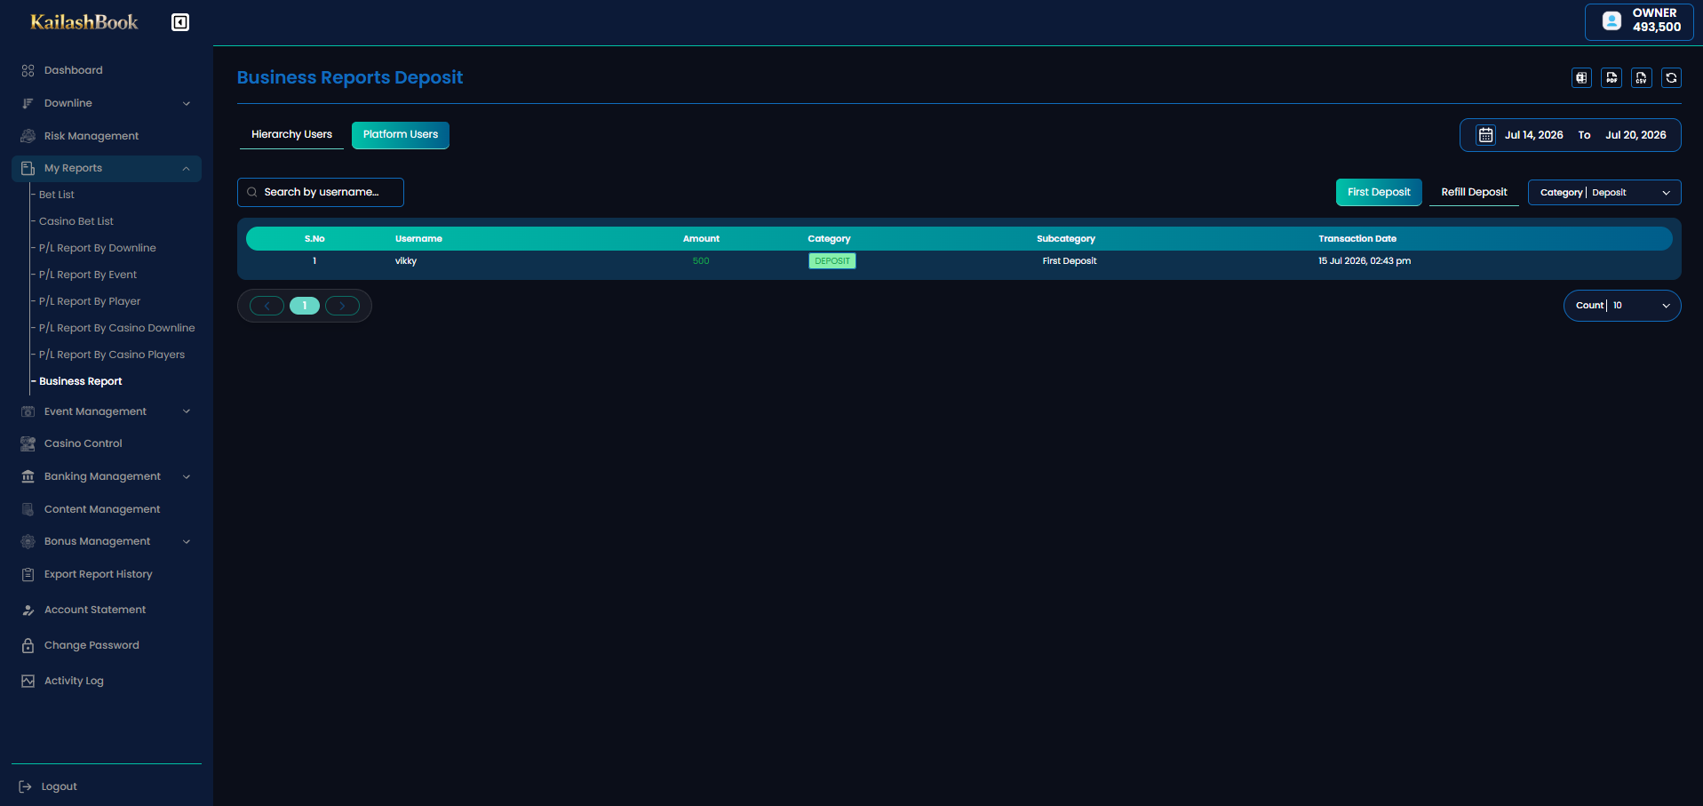Open Casino Bet List report
This screenshot has height=806, width=1703.
click(76, 221)
